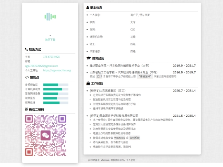Click the WeChat logo inside the QR code
This screenshot has width=223, height=167.
(46, 135)
